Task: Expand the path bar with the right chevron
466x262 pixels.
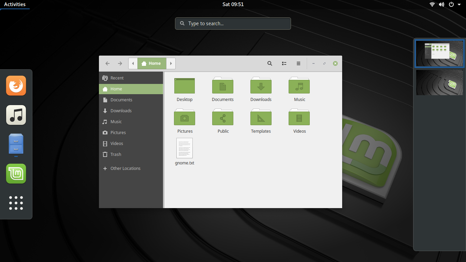Action: click(x=171, y=63)
